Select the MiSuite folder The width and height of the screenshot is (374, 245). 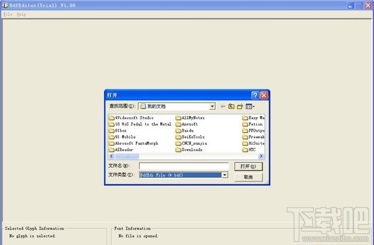tap(253, 143)
